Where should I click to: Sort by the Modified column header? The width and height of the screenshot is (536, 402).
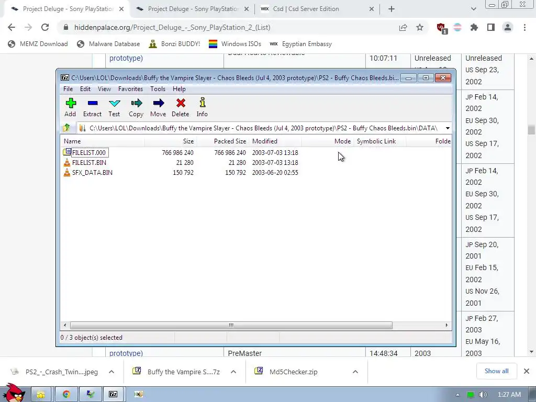[x=275, y=141]
